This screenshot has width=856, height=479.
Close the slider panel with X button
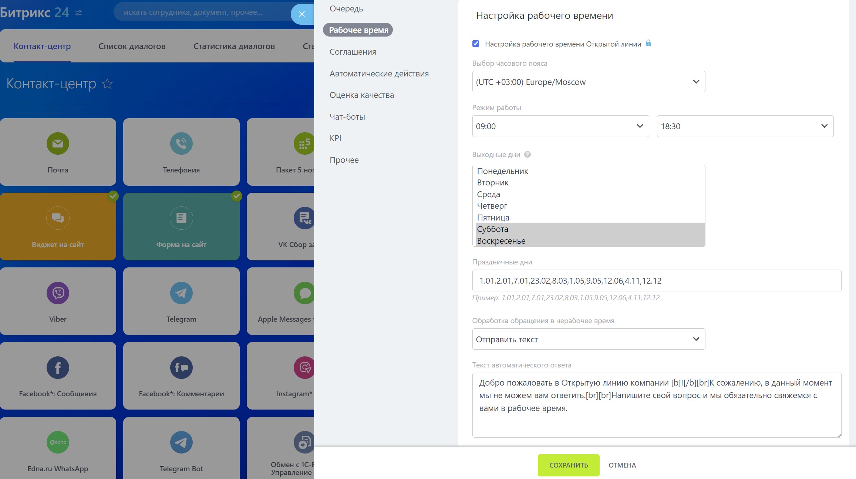coord(302,14)
